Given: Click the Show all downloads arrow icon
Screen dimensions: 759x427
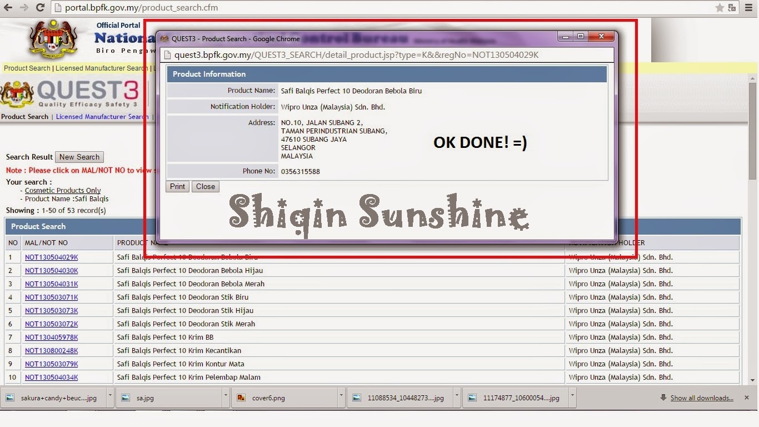Looking at the screenshot, I should pos(663,398).
